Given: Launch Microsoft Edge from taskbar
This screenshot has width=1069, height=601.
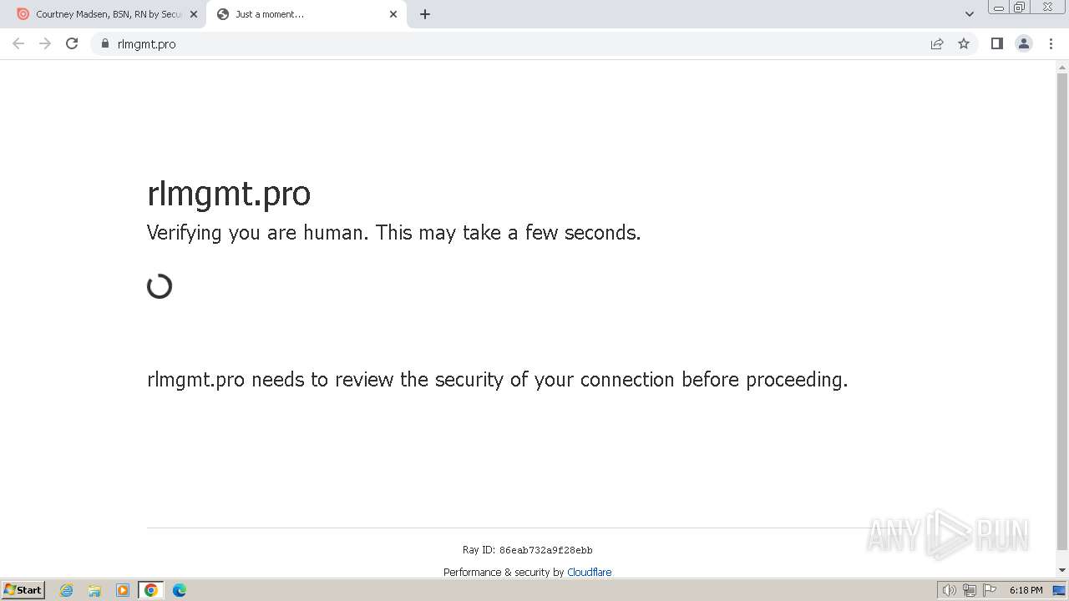Looking at the screenshot, I should pos(180,590).
